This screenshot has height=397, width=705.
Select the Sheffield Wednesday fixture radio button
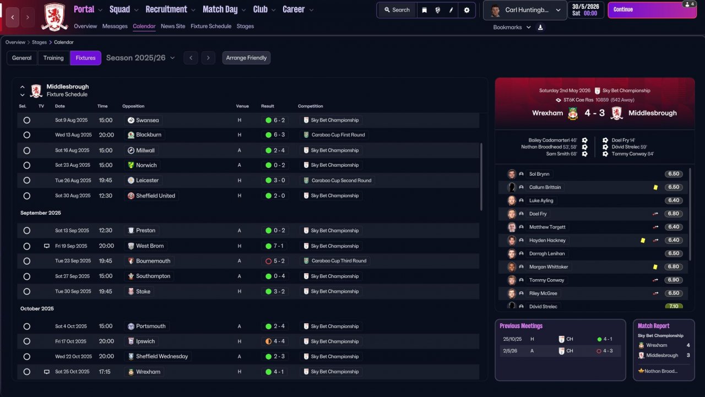[27, 357]
